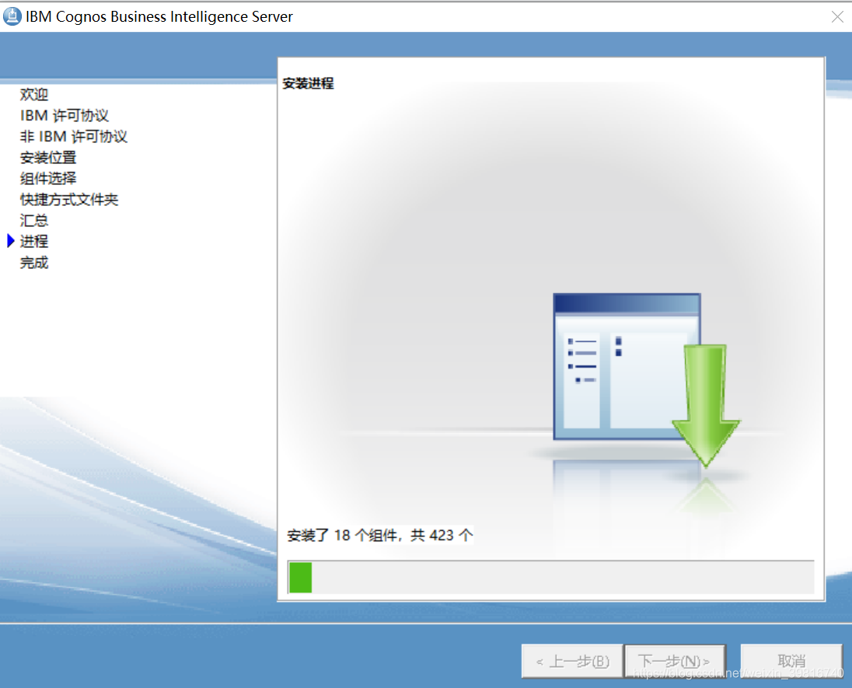Click the IBM Cognos installer title bar icon
The width and height of the screenshot is (852, 688).
(12, 16)
